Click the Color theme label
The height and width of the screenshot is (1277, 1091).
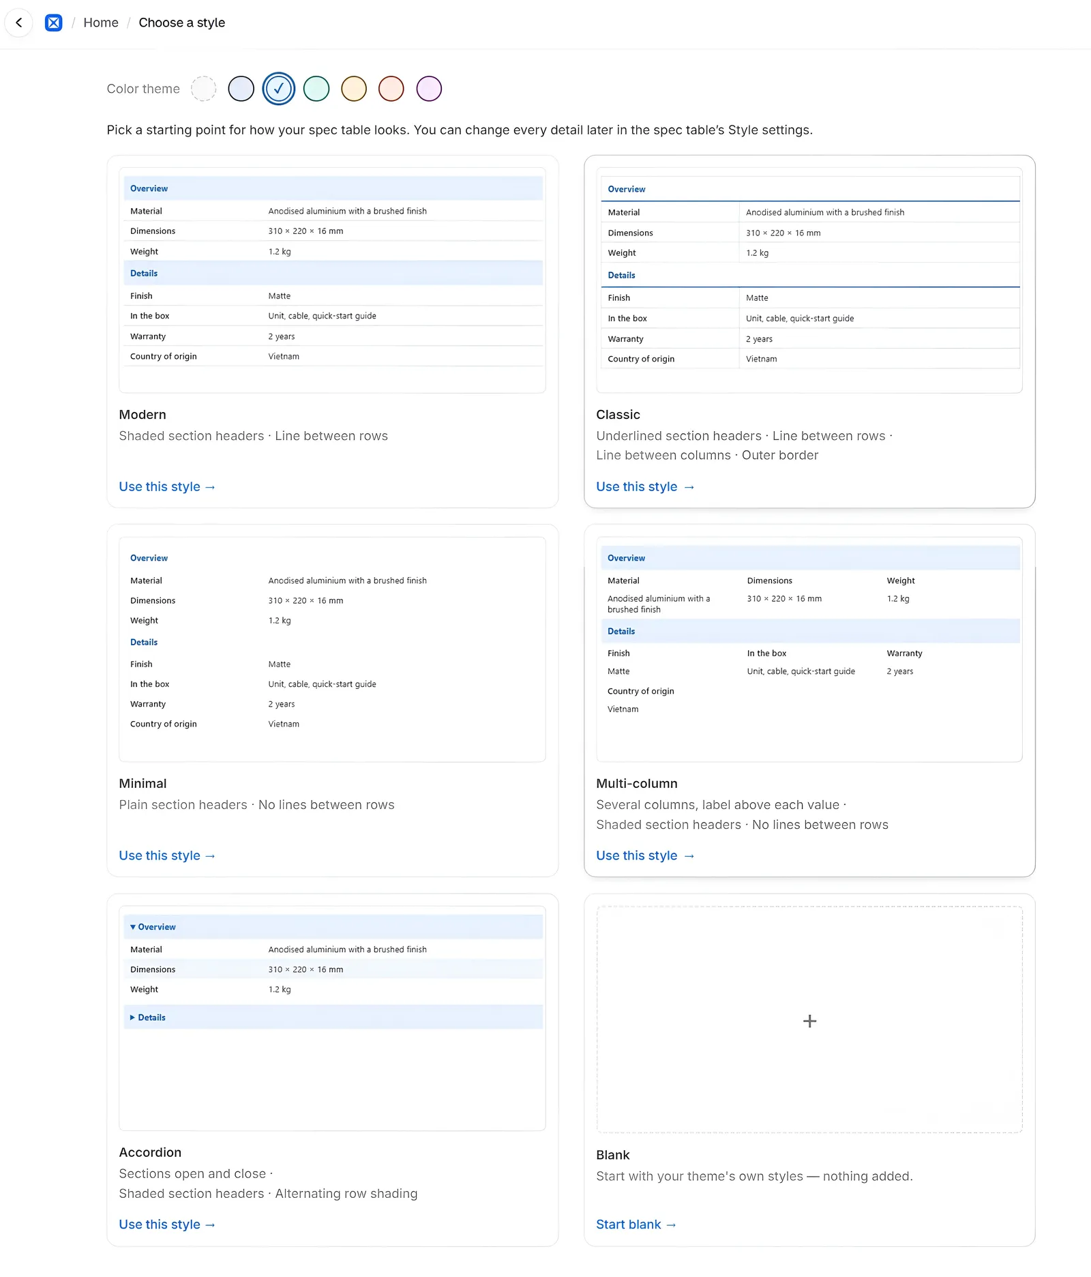[143, 89]
